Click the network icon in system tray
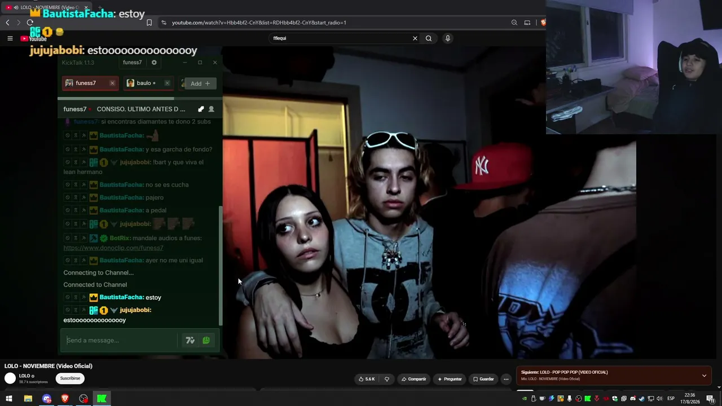722x406 pixels. [651, 399]
